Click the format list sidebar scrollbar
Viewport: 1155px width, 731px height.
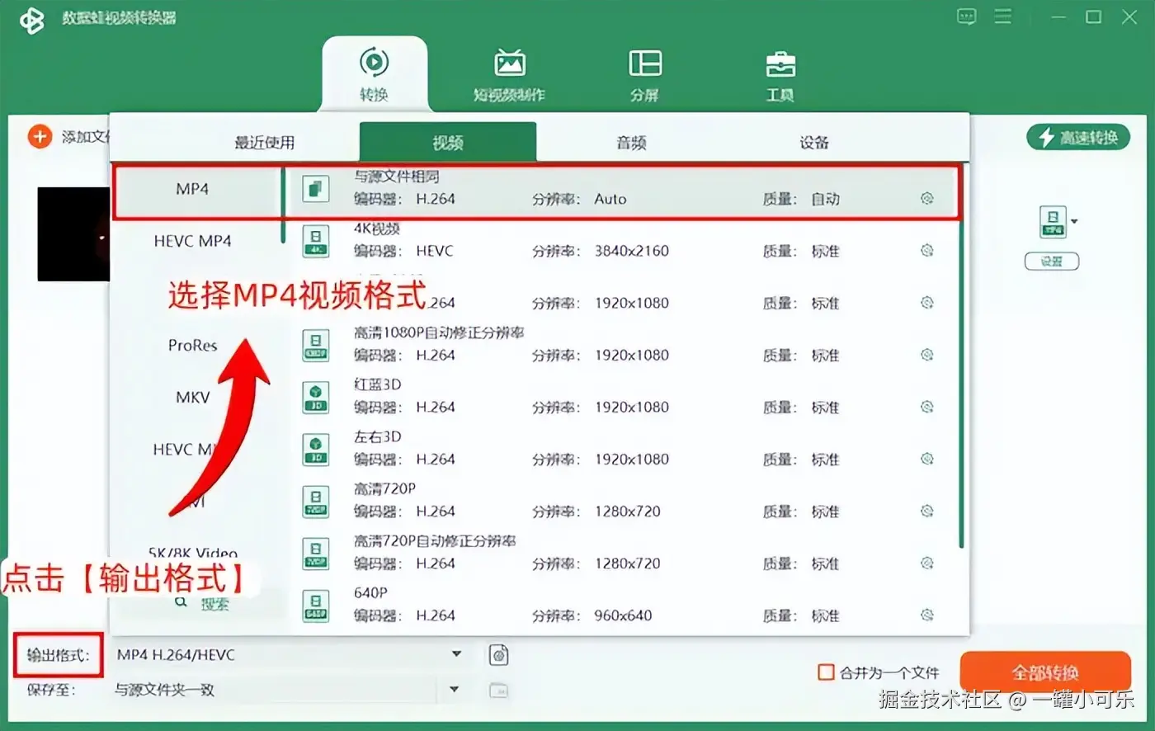pyautogui.click(x=283, y=205)
